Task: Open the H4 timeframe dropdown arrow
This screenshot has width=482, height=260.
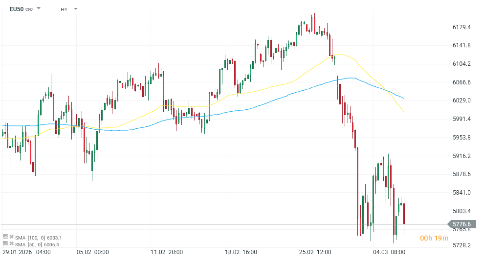Action: click(76, 9)
